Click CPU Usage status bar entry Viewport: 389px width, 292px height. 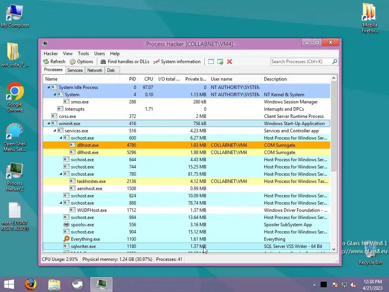(60, 259)
